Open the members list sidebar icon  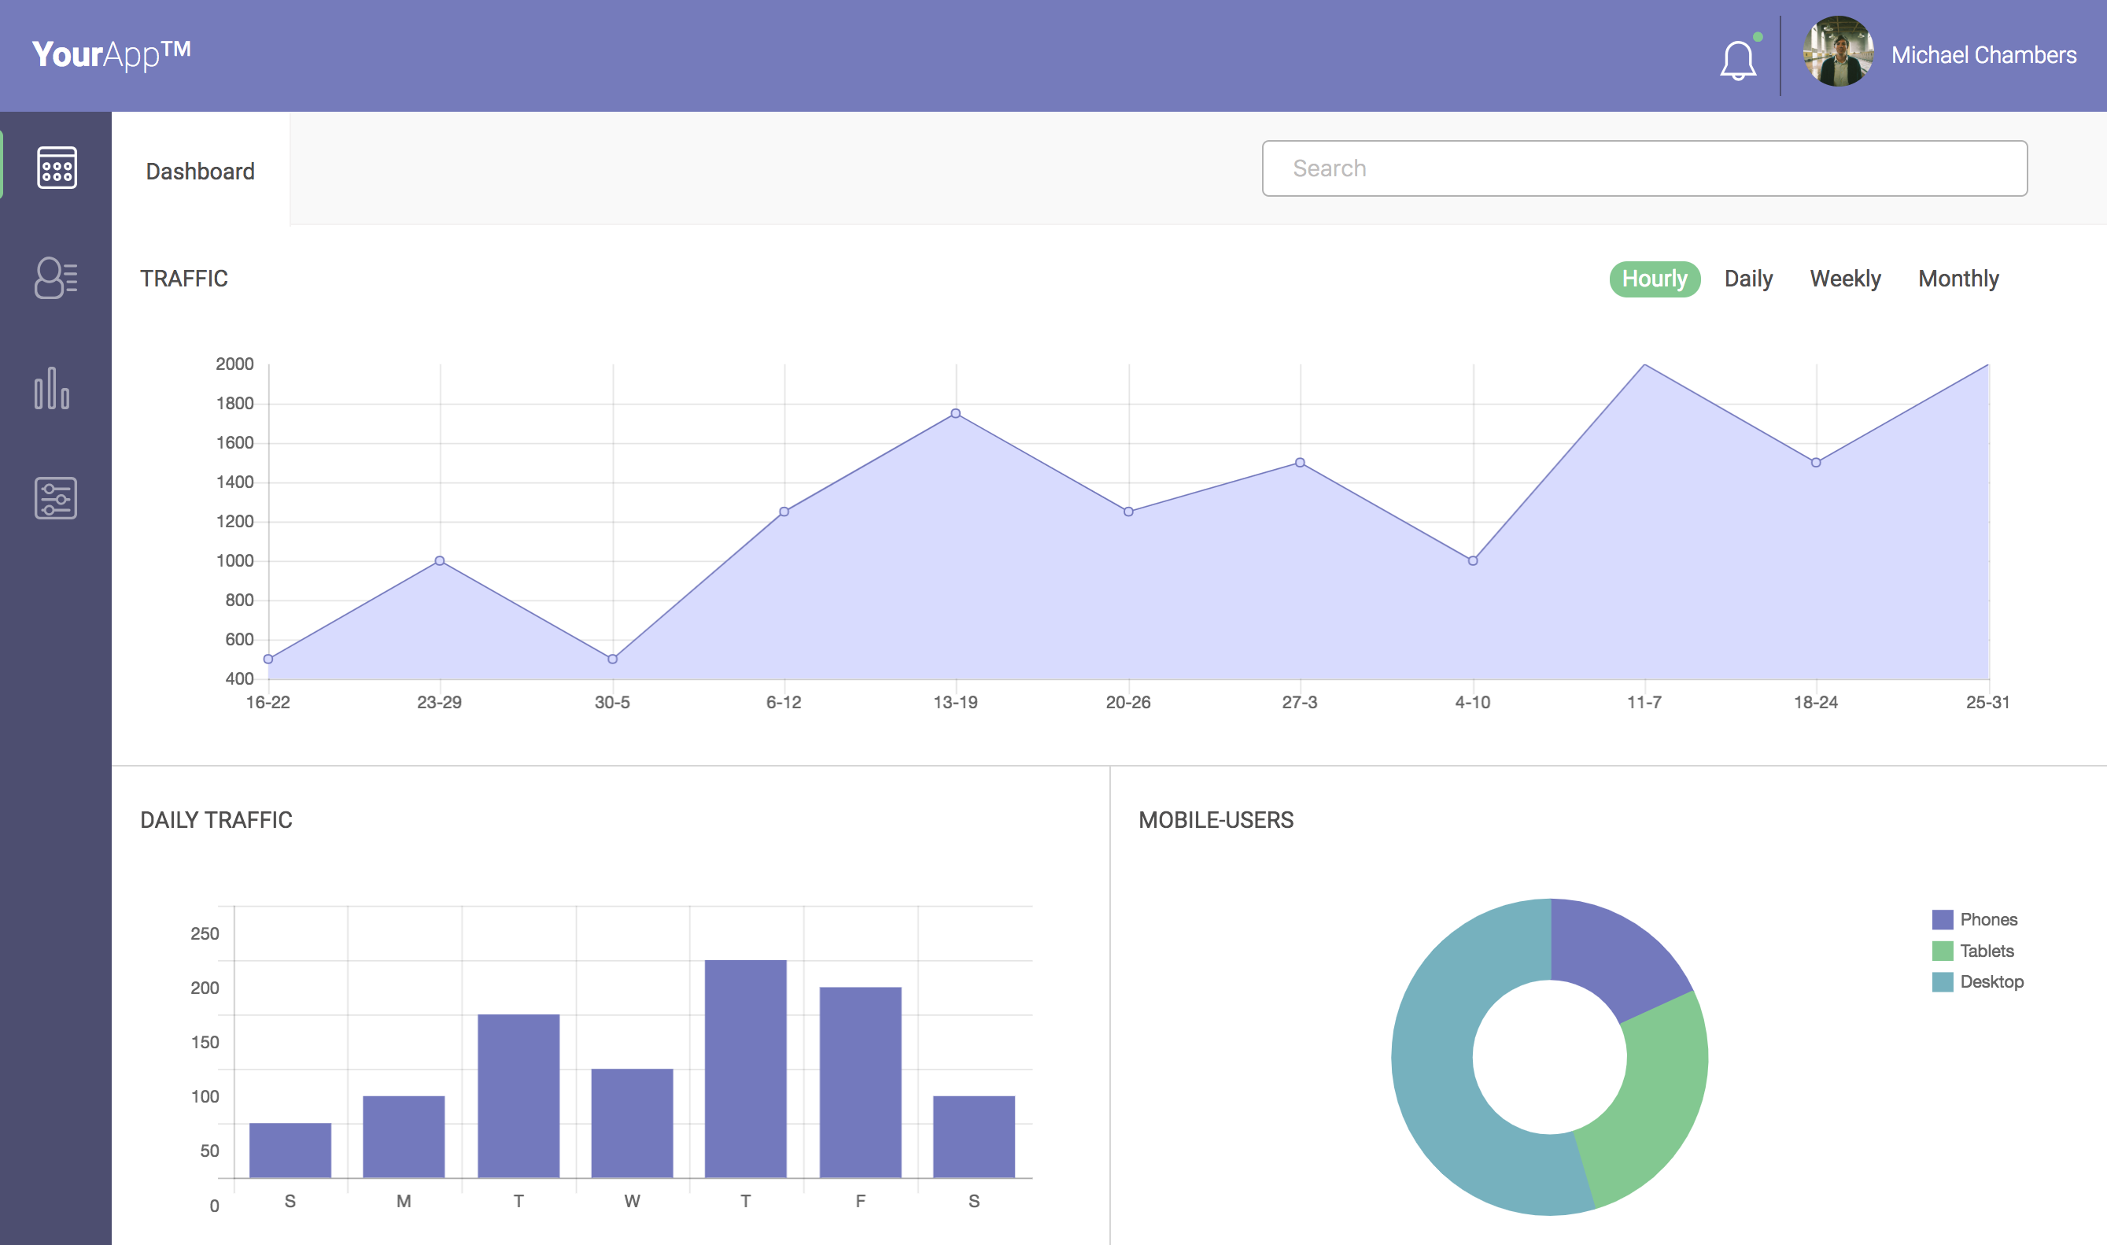pyautogui.click(x=56, y=278)
